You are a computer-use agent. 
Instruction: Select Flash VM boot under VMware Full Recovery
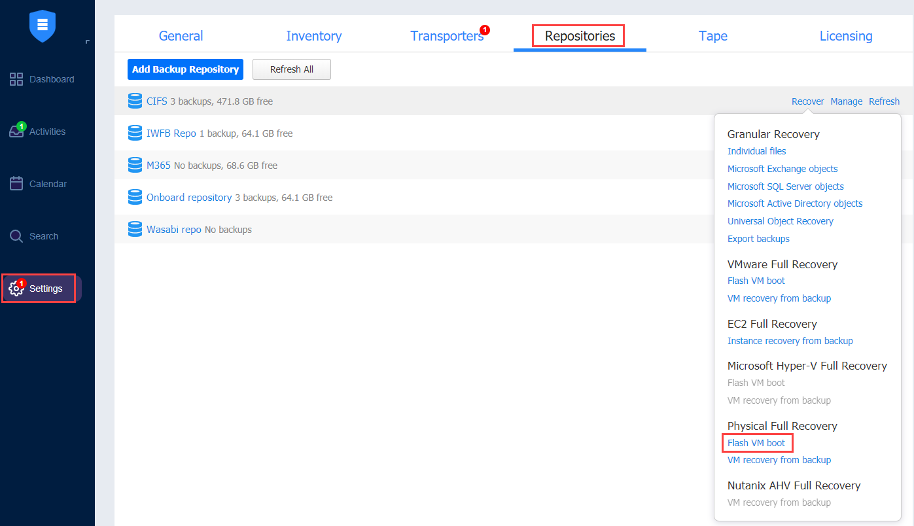[x=756, y=281]
